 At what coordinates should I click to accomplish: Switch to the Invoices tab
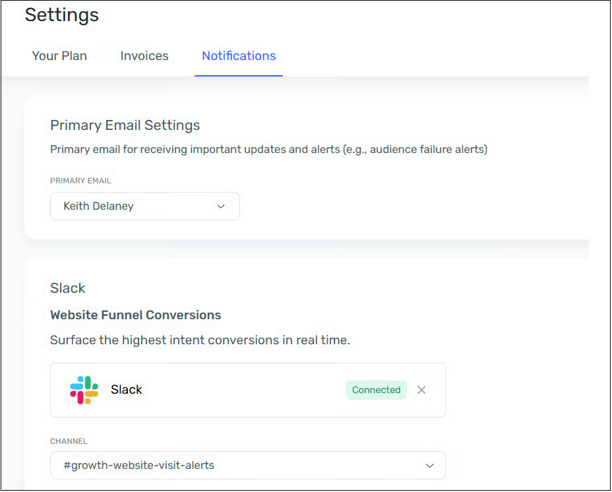click(144, 56)
